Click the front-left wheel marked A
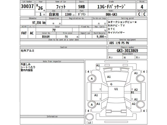This screenshot has height=125, width=167. [92, 78]
